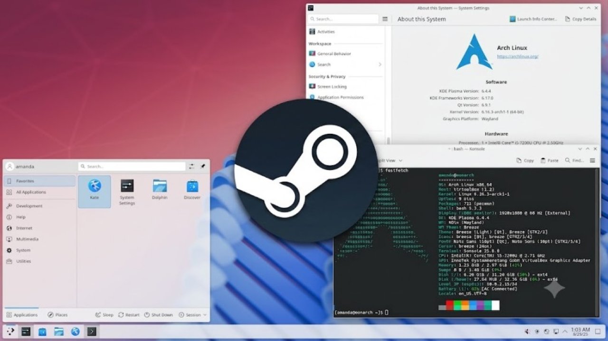Expand hidden system tray icons arrow

click(x=564, y=332)
